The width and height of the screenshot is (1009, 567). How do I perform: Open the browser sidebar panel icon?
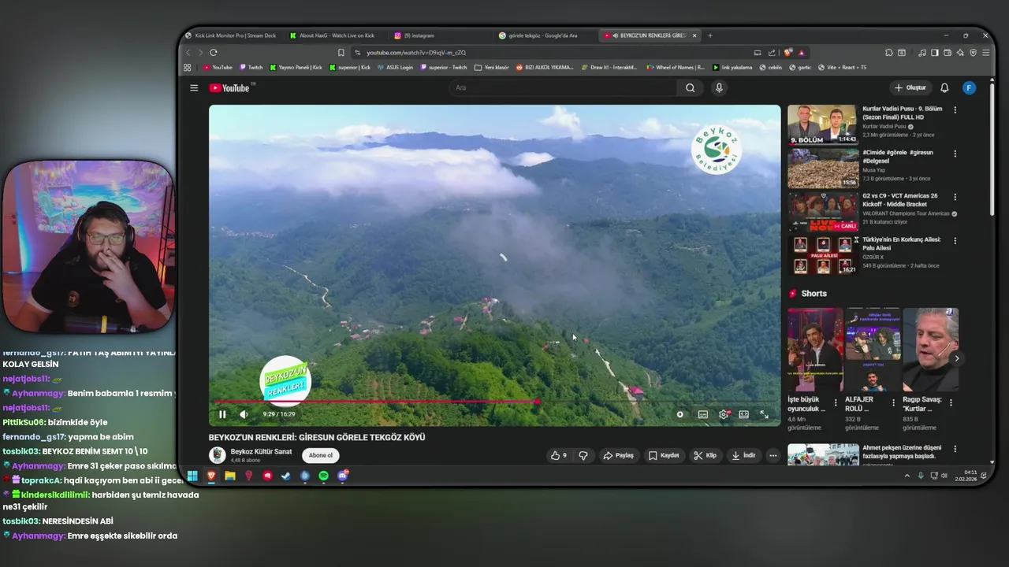(x=935, y=53)
